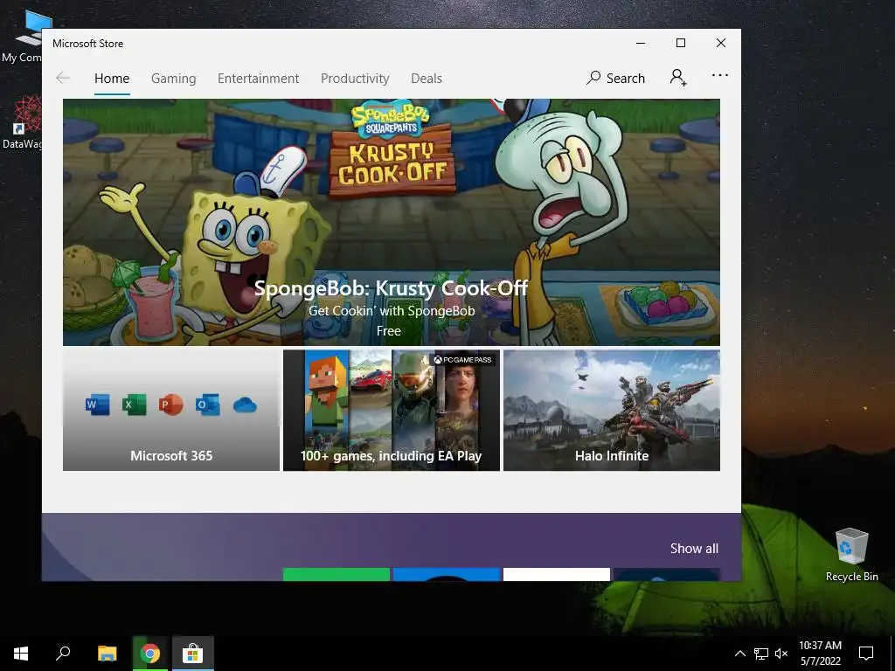Open taskbar search magnifier
Screen dimensions: 895x671
pos(63,654)
